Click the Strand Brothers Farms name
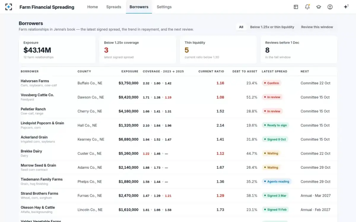This screenshot has height=222, width=356. coord(39,193)
